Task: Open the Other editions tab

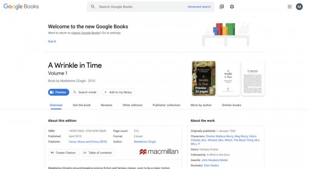Action: click(x=132, y=105)
